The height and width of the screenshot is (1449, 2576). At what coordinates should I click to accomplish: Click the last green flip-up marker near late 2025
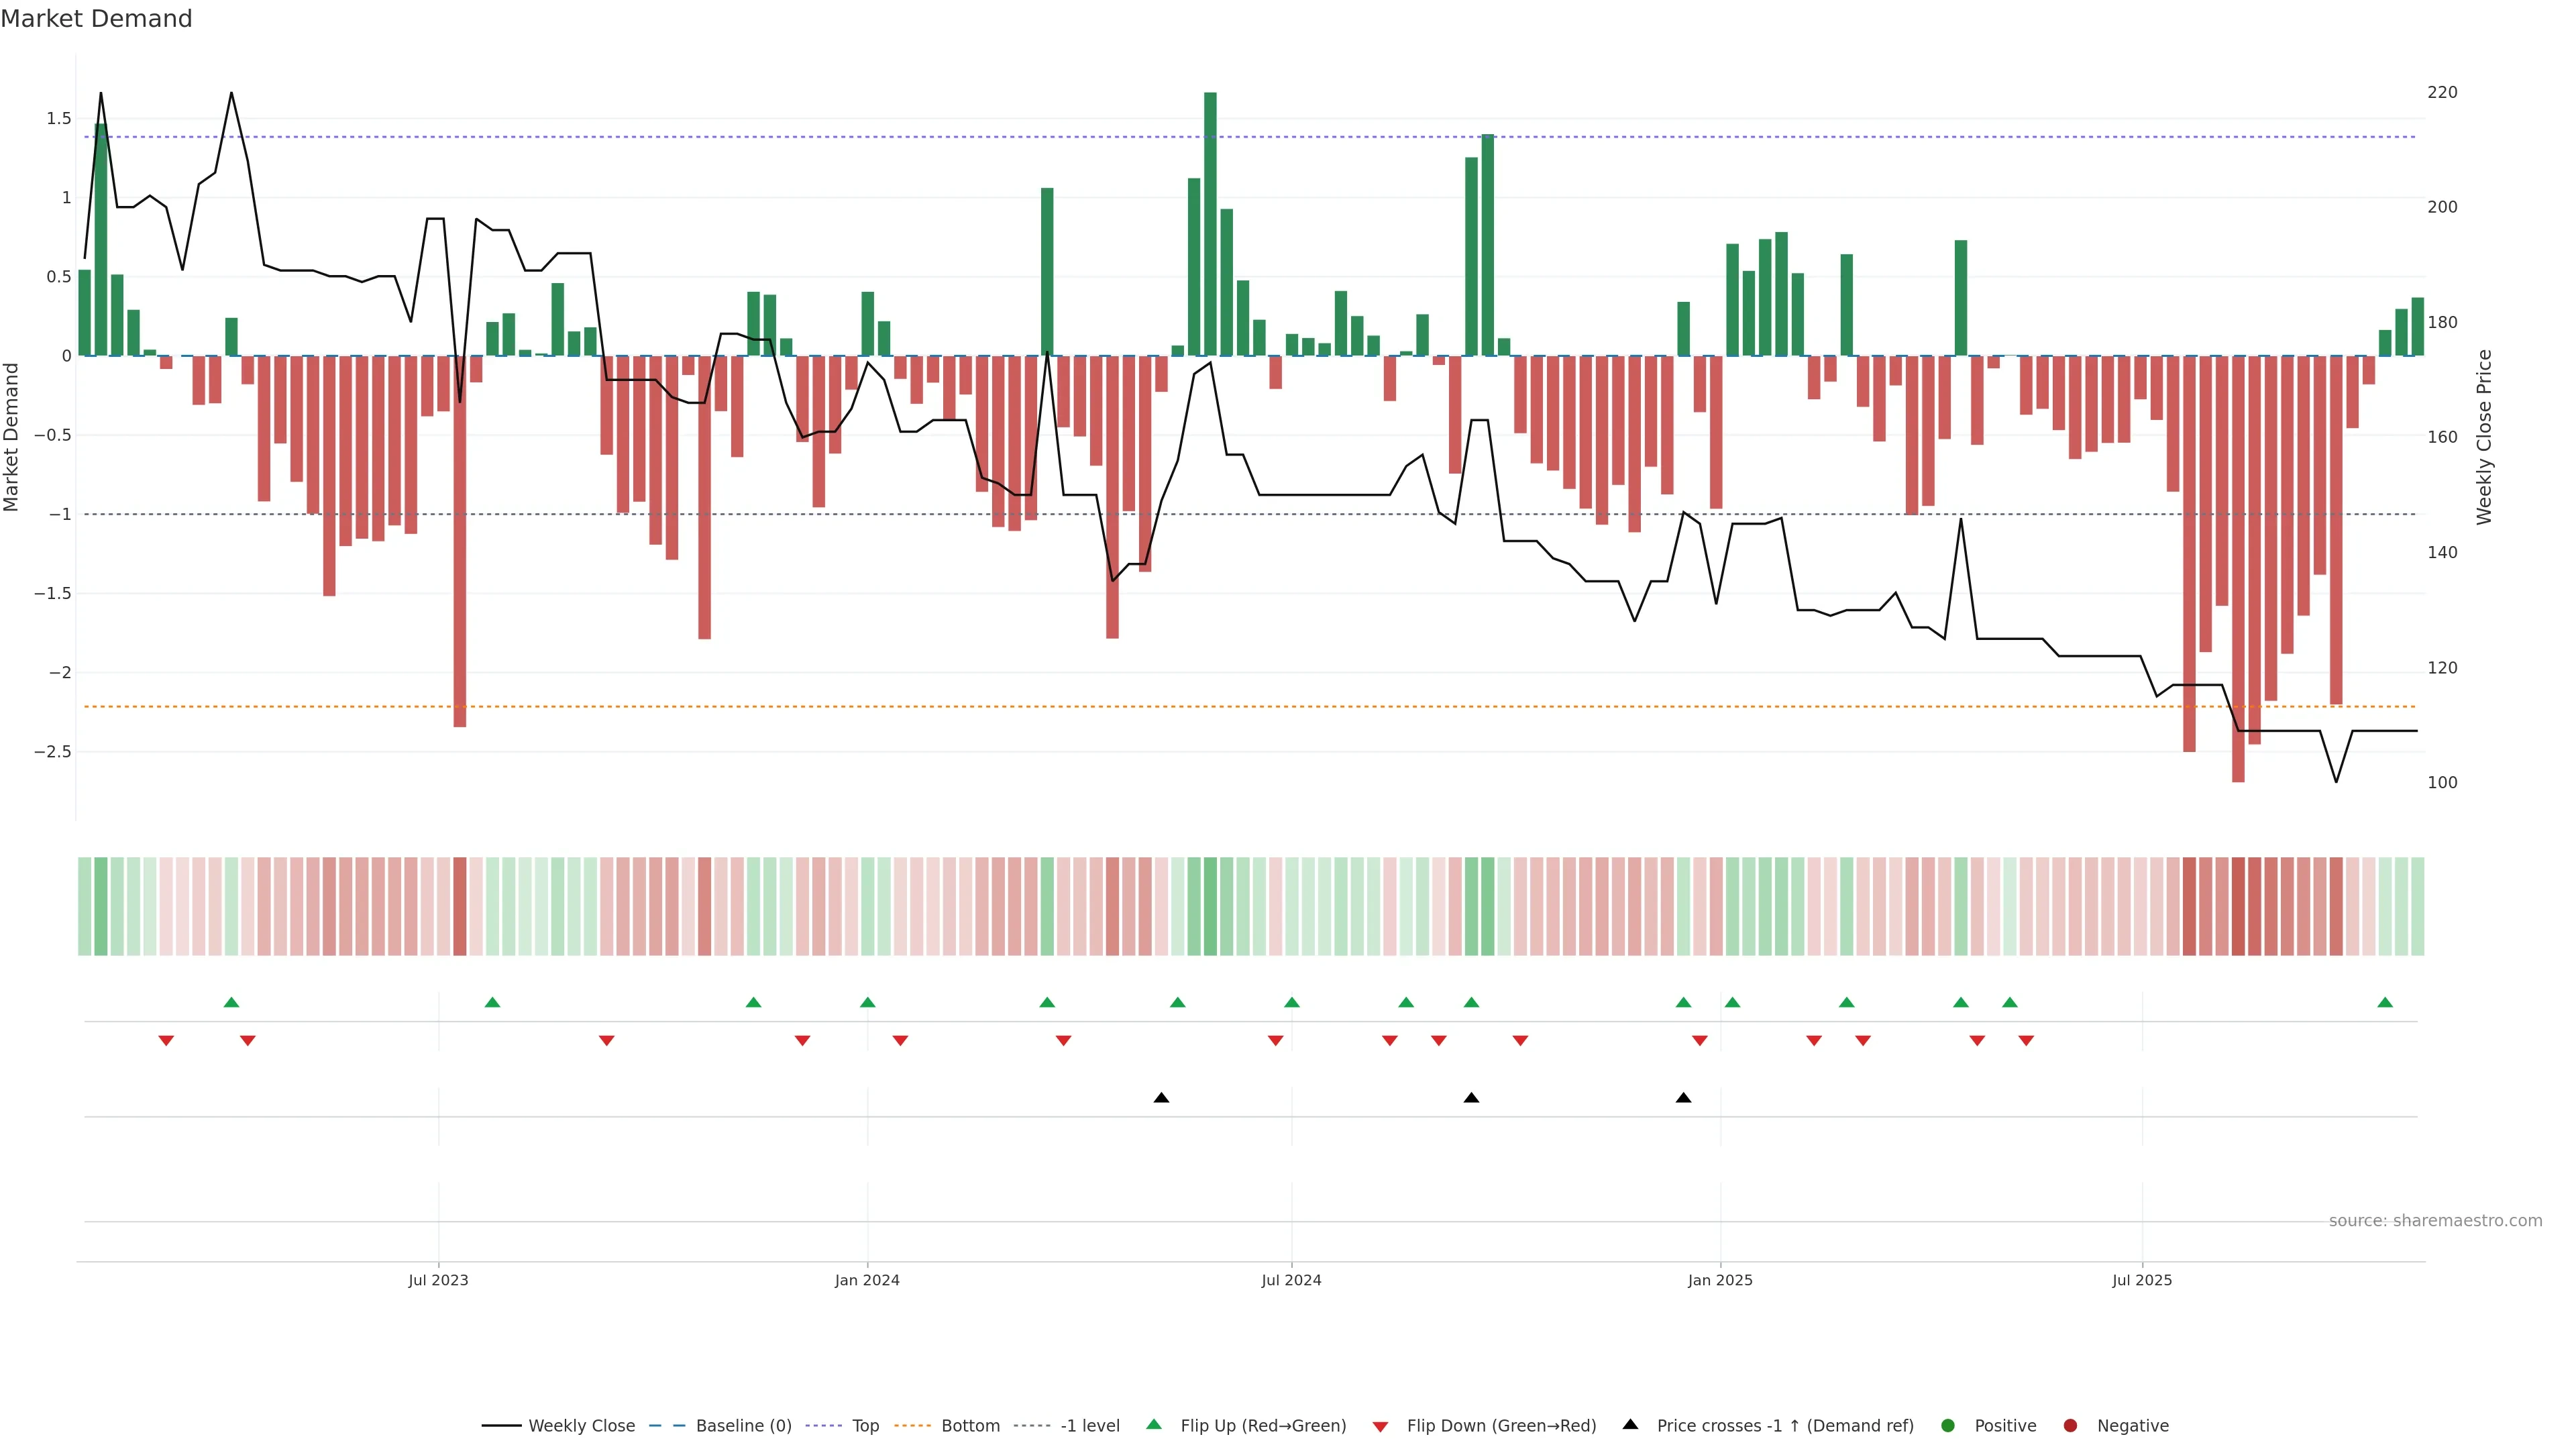tap(2385, 1003)
